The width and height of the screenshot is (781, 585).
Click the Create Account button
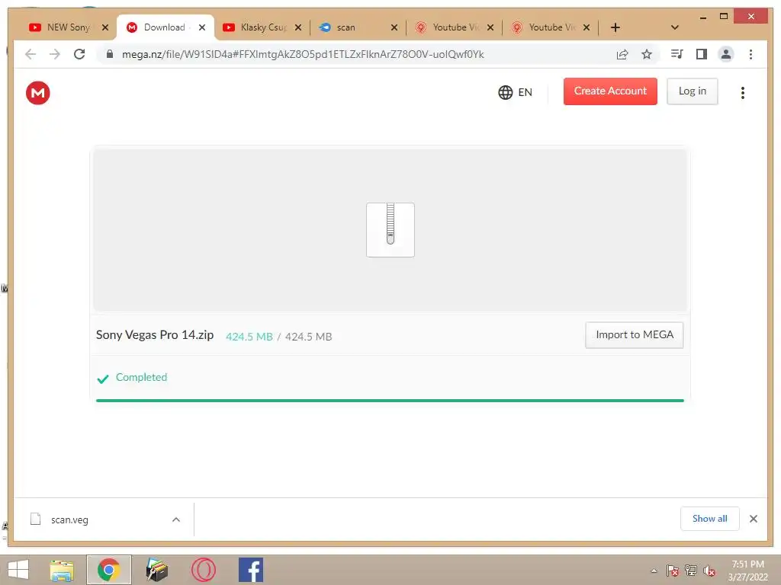610,91
